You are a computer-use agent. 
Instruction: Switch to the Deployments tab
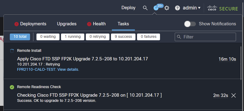coord(33,24)
